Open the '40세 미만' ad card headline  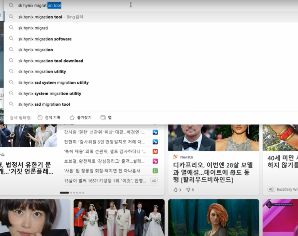tap(283, 161)
